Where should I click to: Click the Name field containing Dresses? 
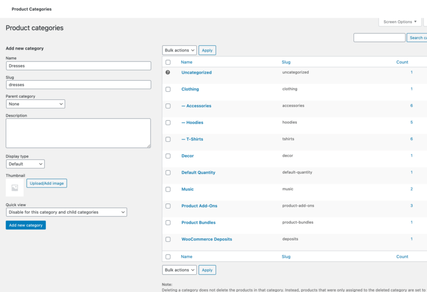(x=79, y=66)
